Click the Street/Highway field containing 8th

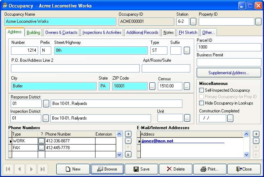(101, 50)
